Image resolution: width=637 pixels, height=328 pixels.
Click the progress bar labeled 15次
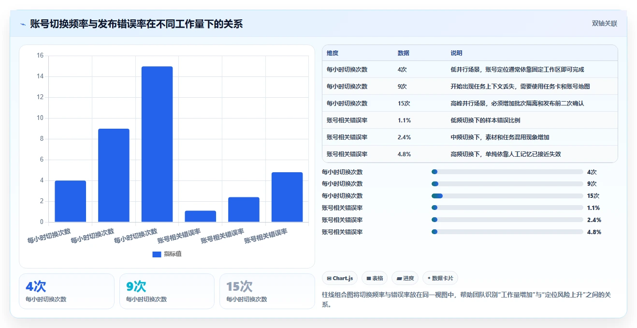point(507,196)
